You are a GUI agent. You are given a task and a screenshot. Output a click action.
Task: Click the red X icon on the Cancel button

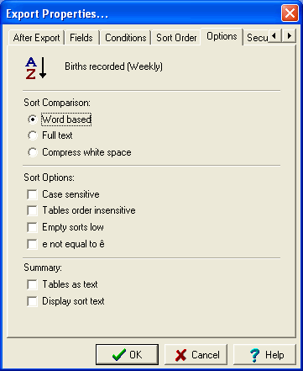click(x=180, y=355)
